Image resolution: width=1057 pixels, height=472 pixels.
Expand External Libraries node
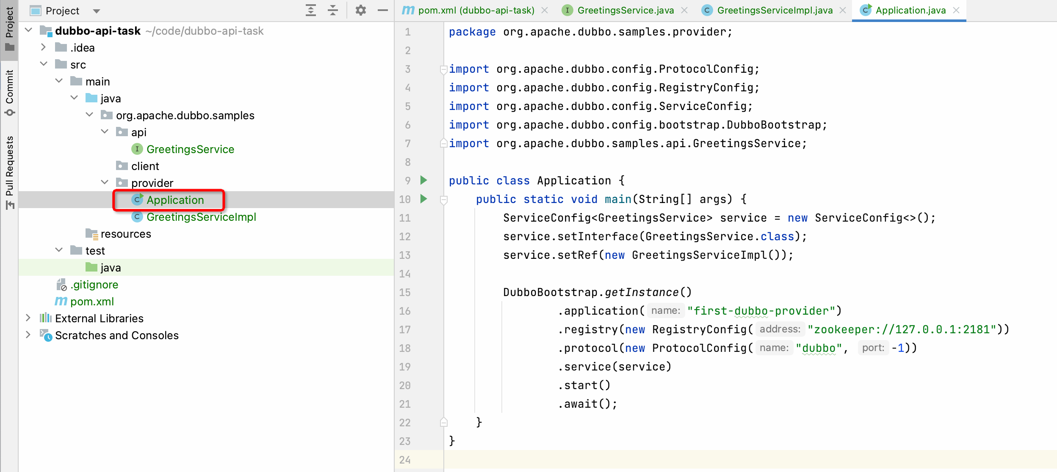coord(28,318)
